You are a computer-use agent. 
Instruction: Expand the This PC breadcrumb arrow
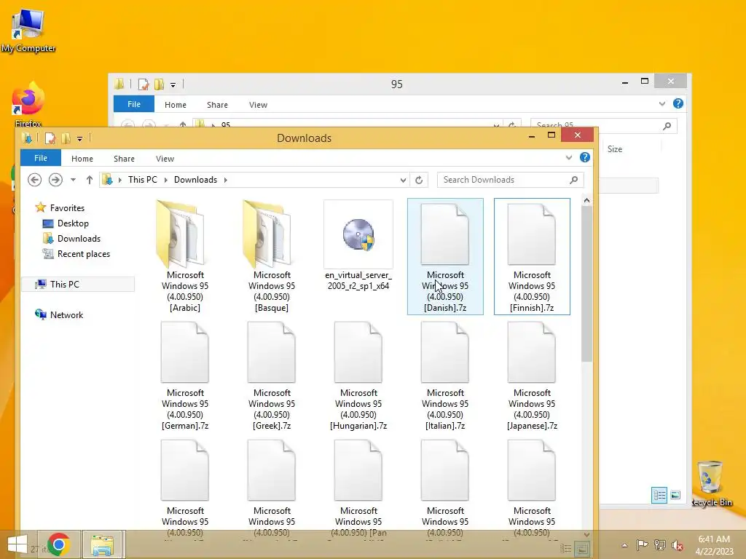[166, 180]
